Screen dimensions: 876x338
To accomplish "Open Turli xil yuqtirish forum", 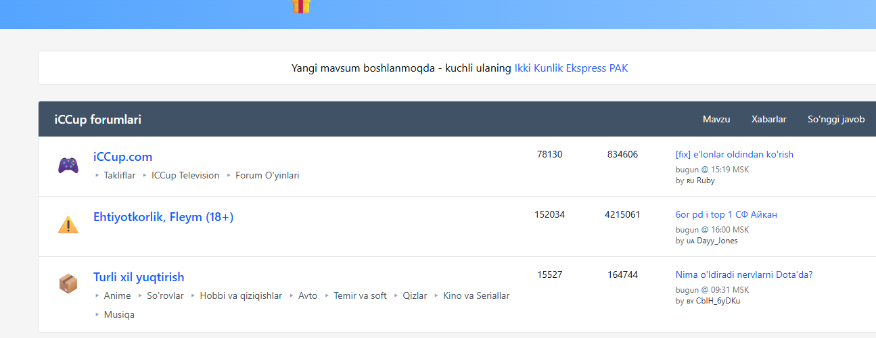I will (x=139, y=277).
